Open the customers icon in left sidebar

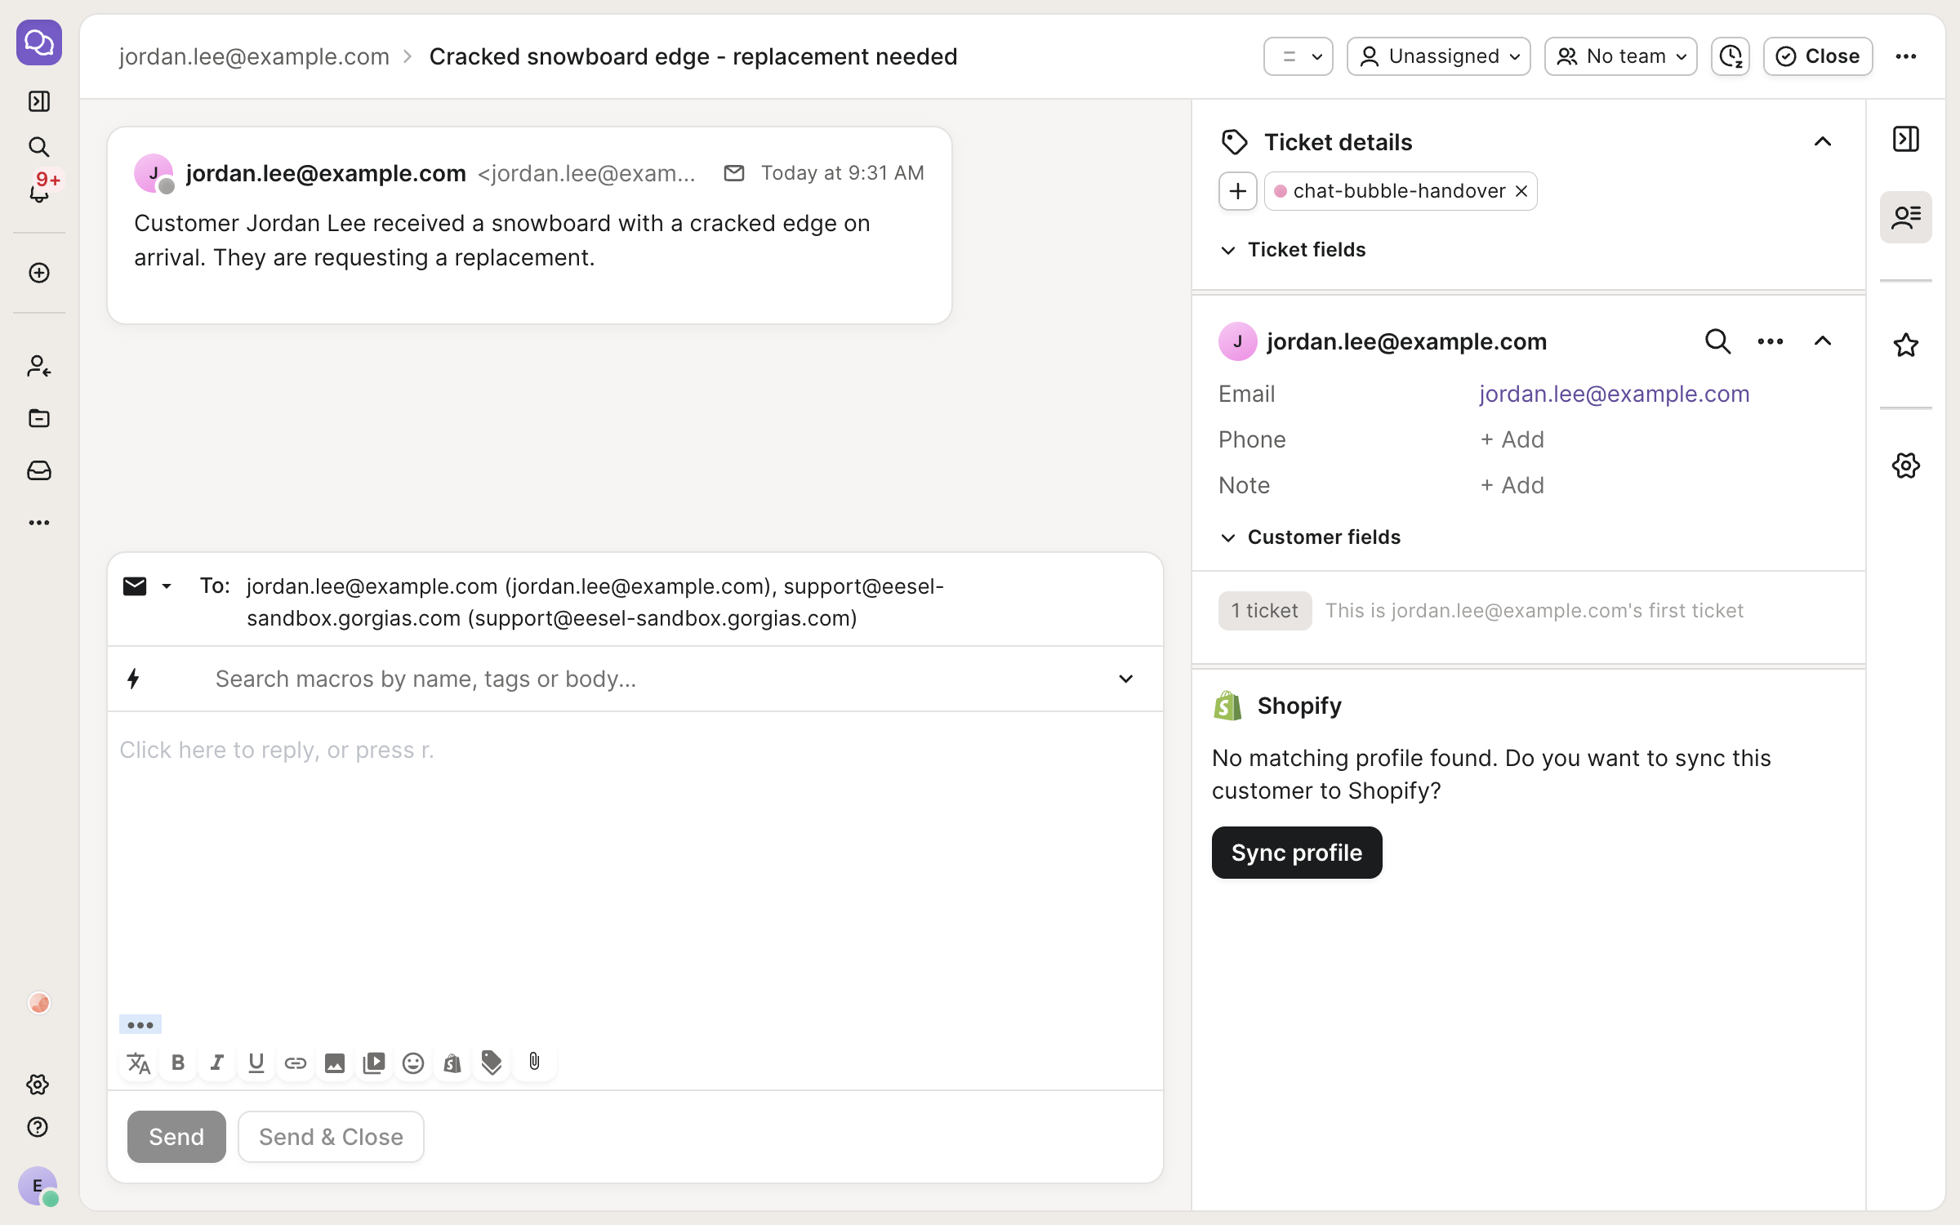coord(39,366)
